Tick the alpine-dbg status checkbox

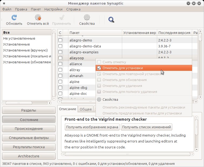click(x=60, y=88)
